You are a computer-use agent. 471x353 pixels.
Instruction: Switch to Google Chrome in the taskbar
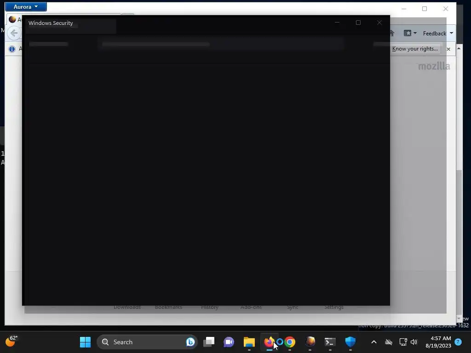pyautogui.click(x=290, y=342)
